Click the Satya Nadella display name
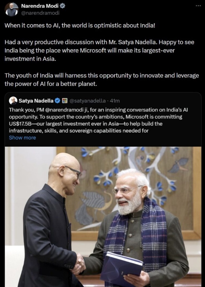205x287 pixels. tap(36, 101)
